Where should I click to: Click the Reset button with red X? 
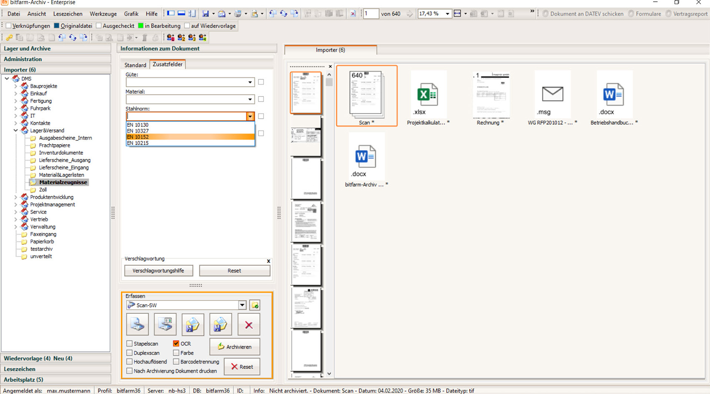click(x=242, y=366)
